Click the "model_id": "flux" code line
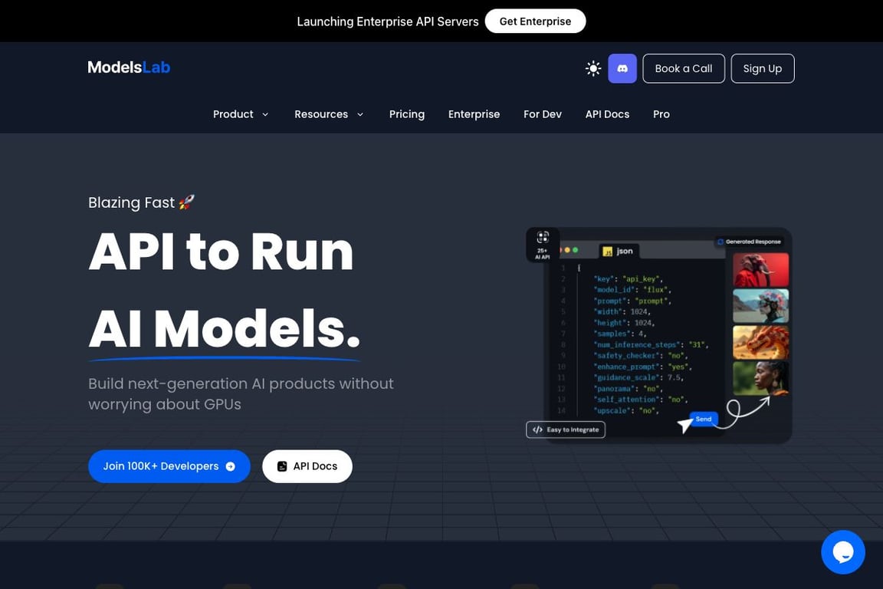This screenshot has height=589, width=883. coord(632,290)
